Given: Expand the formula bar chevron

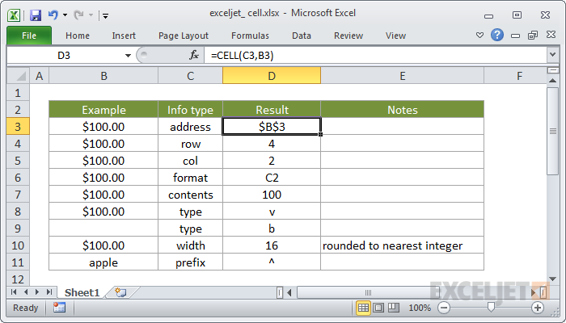Looking at the screenshot, I should [x=552, y=55].
